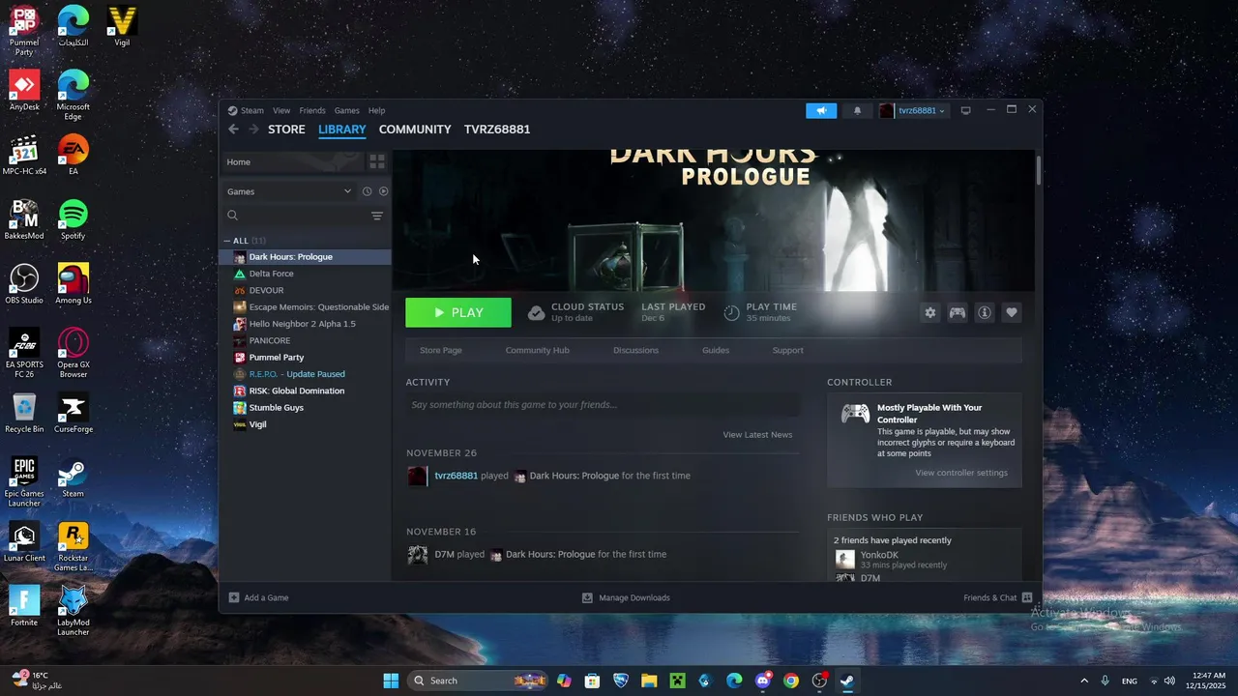Add Dark Hours to favorites with heart icon

tap(1012, 313)
